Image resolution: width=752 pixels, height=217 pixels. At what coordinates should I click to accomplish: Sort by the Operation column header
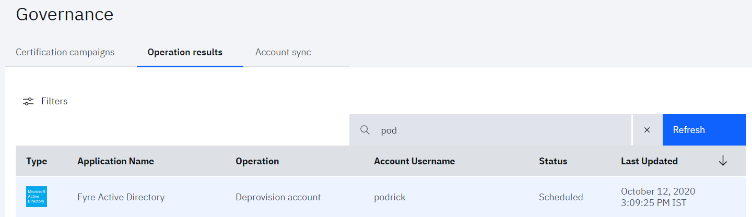(x=257, y=161)
